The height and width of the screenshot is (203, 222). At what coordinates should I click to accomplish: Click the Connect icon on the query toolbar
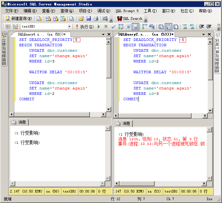click(8, 27)
